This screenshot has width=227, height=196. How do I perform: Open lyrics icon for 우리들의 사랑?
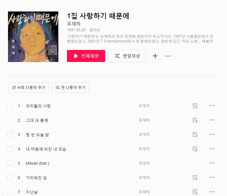[x=195, y=106]
